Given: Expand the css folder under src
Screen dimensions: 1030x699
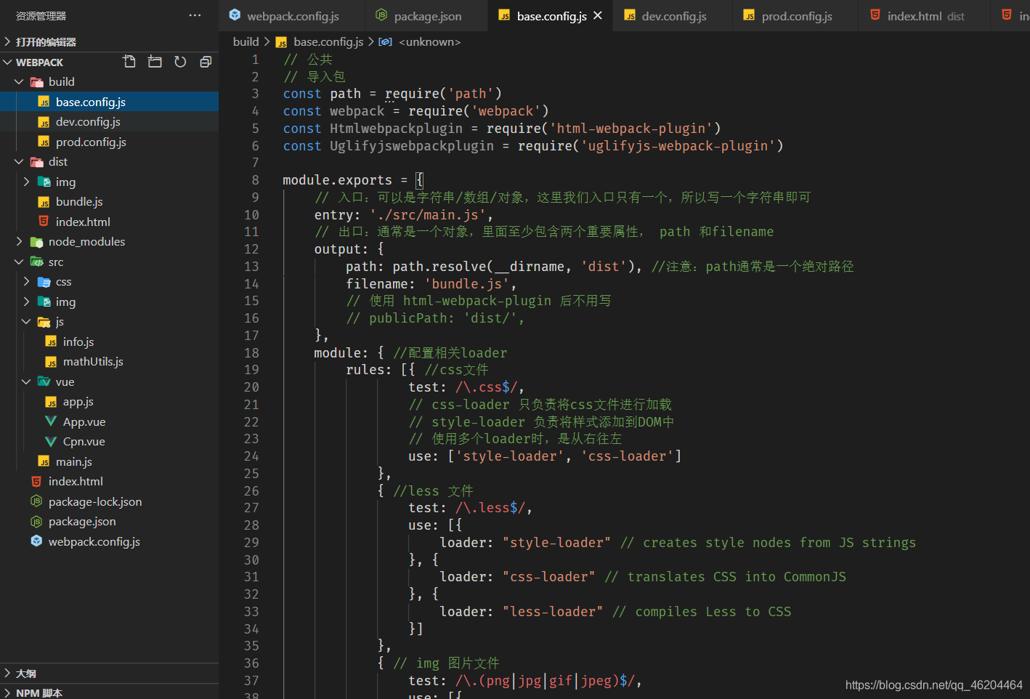Looking at the screenshot, I should click(x=26, y=282).
